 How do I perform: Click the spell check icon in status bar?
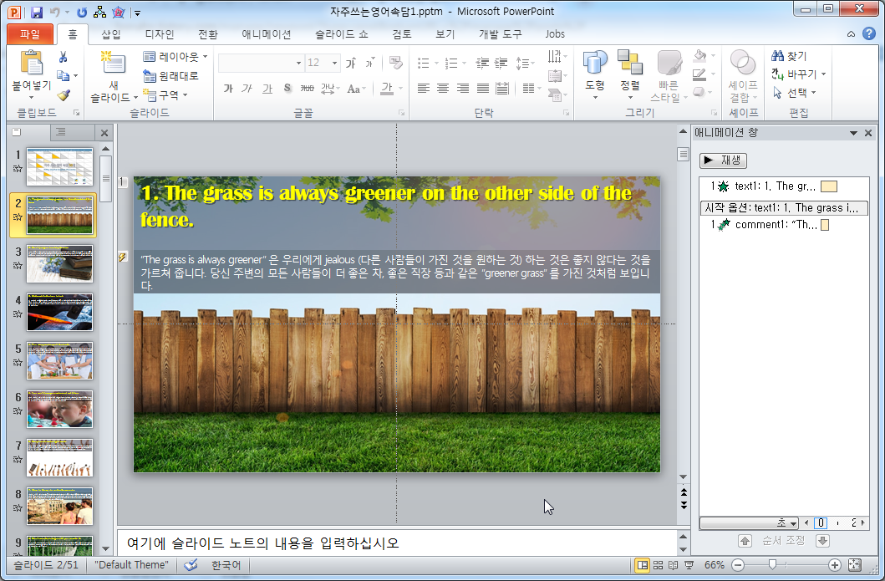tap(191, 564)
